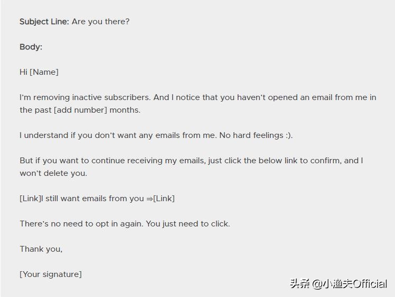395x297 pixels.
Task: Click the "I'm removing inactive subscribers" sentence
Action: [x=84, y=97]
